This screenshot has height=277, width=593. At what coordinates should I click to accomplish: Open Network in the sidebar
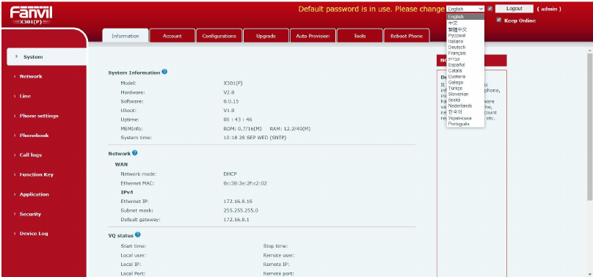pyautogui.click(x=31, y=76)
